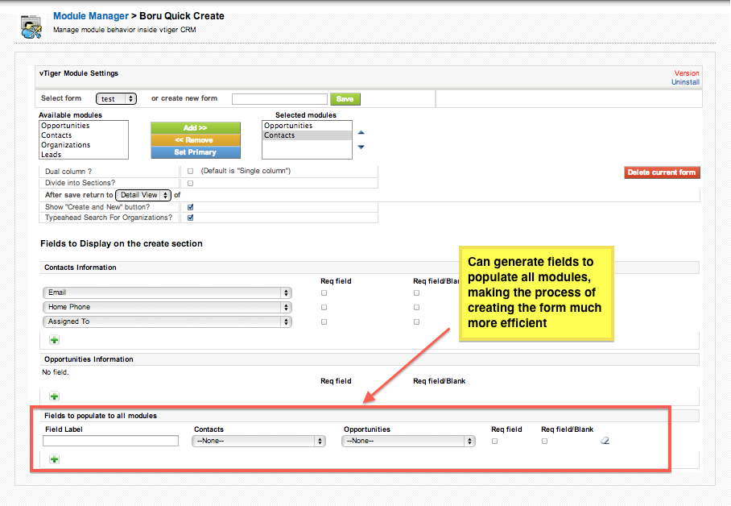Select Organizations in Available modules list
Screen dimensions: 731x506
[x=84, y=145]
